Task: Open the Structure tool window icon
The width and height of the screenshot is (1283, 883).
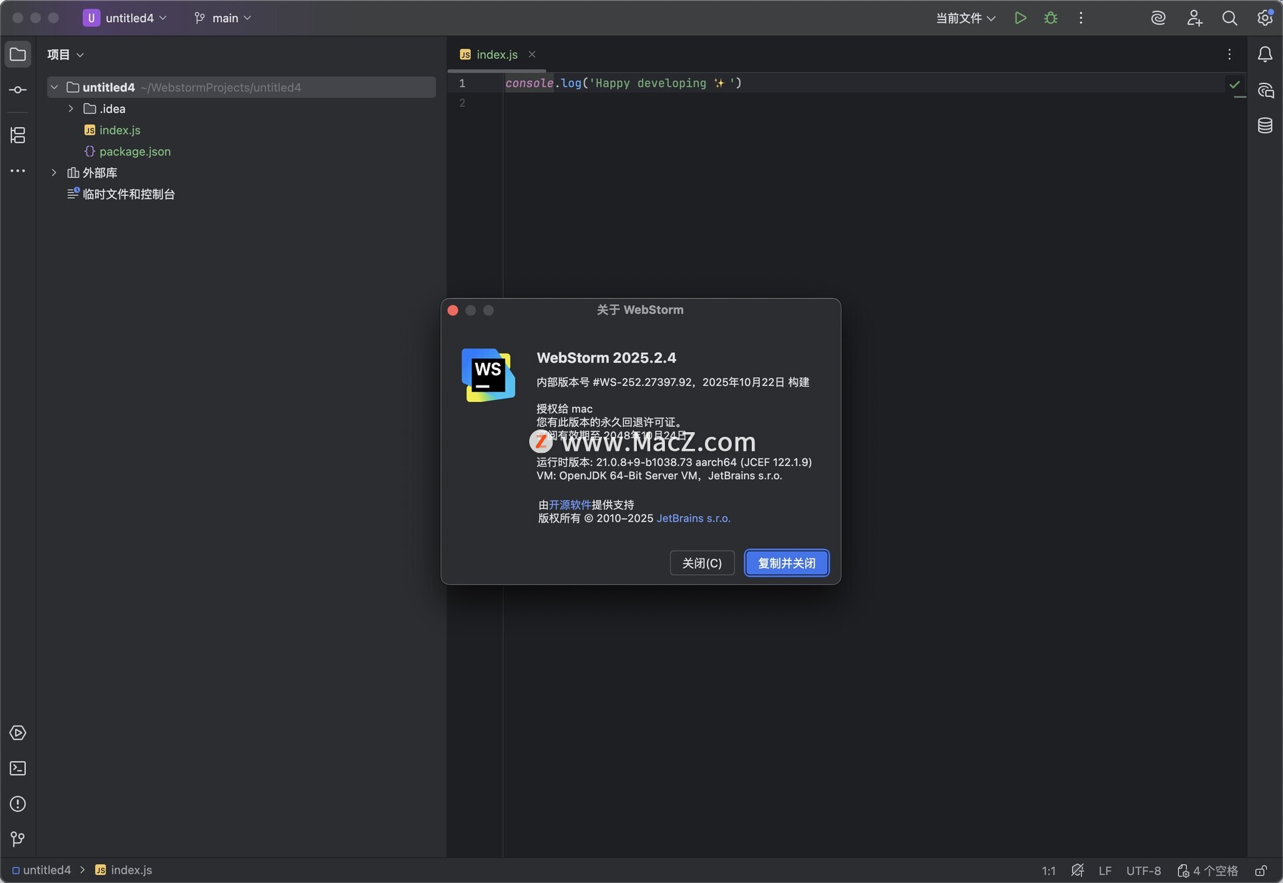Action: coord(18,136)
